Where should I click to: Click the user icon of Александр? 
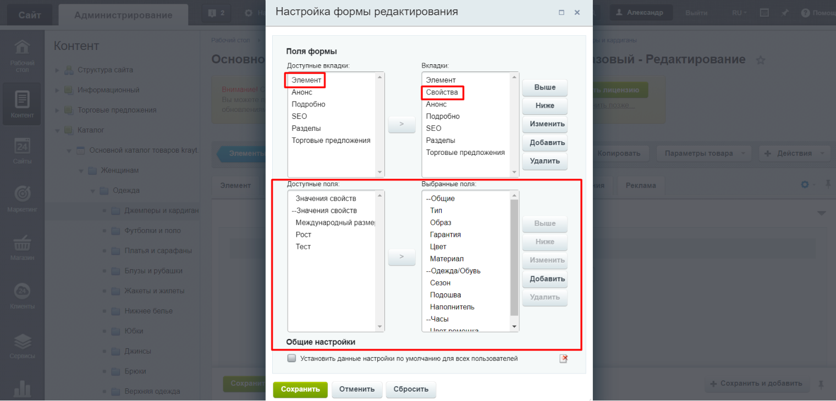pyautogui.click(x=619, y=13)
